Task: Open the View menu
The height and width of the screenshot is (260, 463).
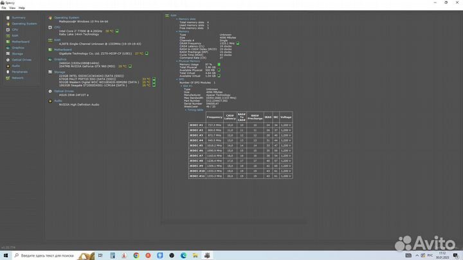Action: 12,8
